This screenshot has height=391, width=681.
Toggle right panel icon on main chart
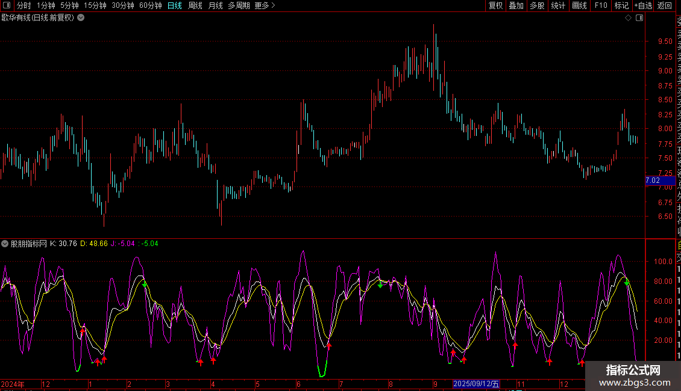[639, 18]
